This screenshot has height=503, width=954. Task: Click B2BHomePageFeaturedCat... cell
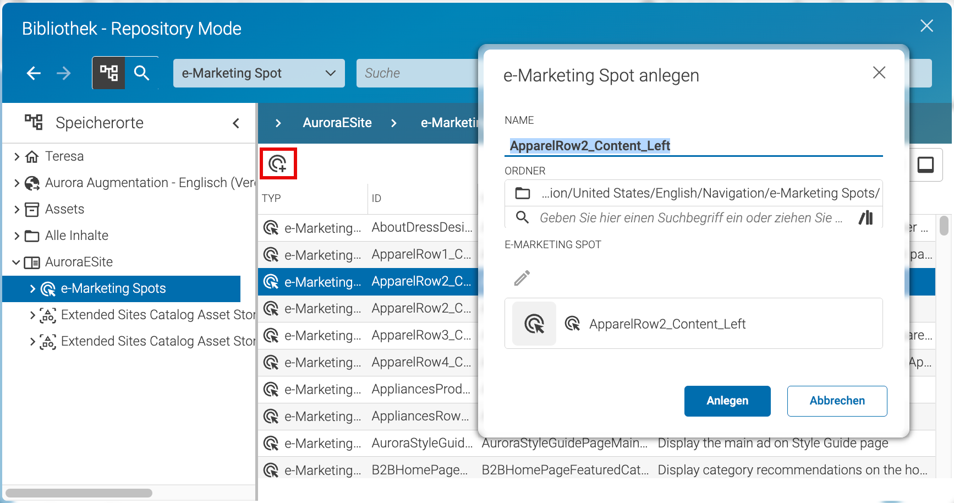pos(565,470)
